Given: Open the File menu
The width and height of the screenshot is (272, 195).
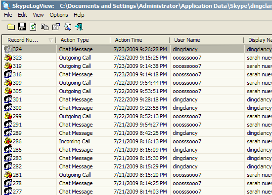Looking at the screenshot, I should (x=8, y=15).
